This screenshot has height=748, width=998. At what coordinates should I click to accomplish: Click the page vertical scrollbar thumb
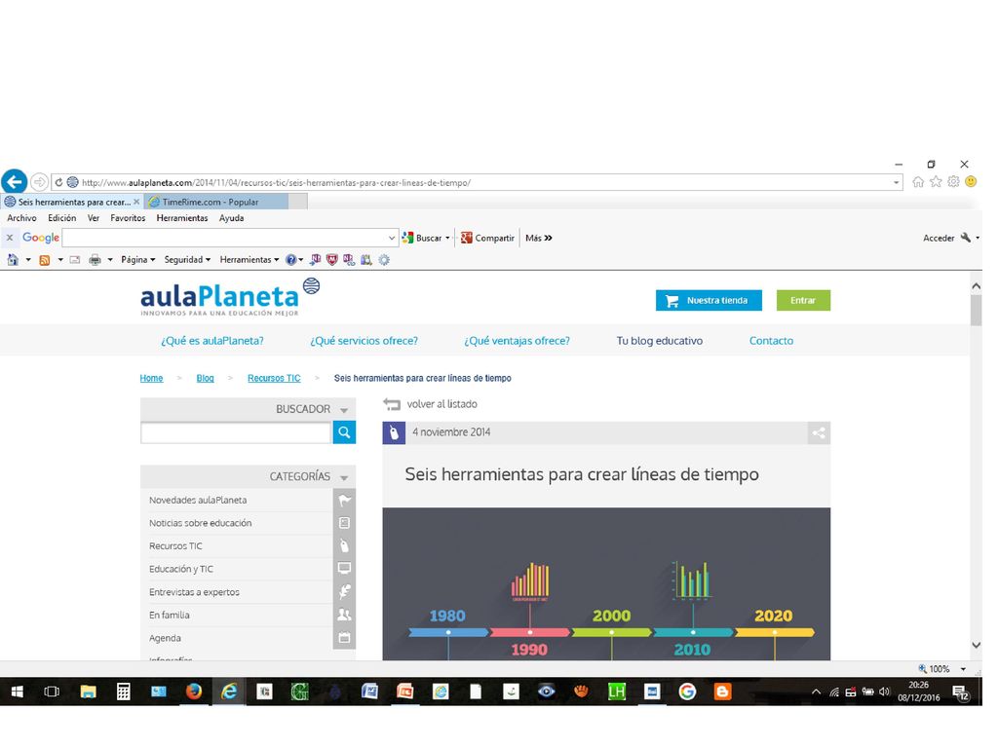pyautogui.click(x=977, y=311)
